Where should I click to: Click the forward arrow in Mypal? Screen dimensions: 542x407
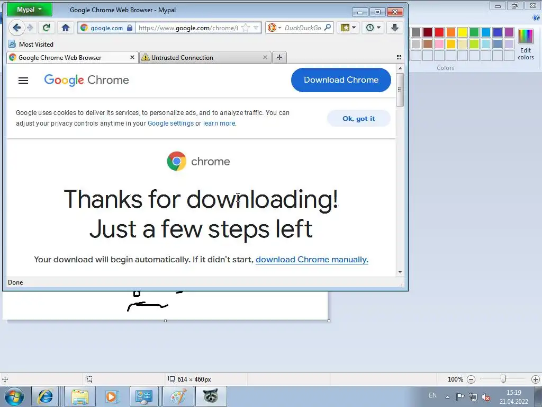(x=30, y=28)
